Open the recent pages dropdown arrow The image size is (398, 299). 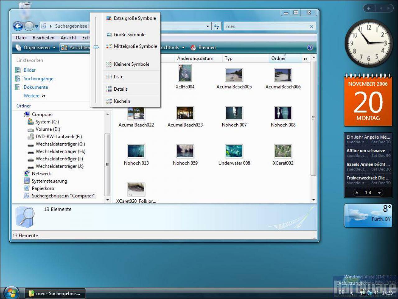tap(37, 26)
